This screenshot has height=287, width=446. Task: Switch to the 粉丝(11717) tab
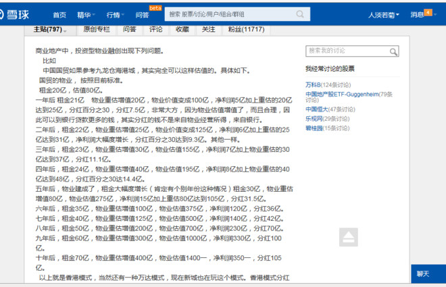coord(247,29)
